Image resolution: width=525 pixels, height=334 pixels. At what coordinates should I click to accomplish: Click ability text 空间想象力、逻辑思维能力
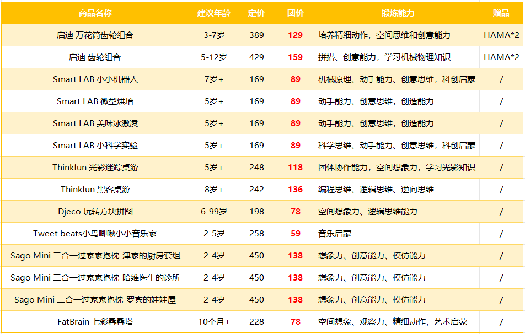point(368,212)
